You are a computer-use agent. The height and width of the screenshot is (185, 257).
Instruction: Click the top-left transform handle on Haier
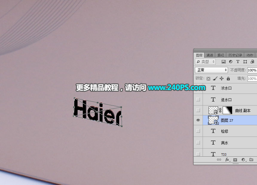pos(75,98)
